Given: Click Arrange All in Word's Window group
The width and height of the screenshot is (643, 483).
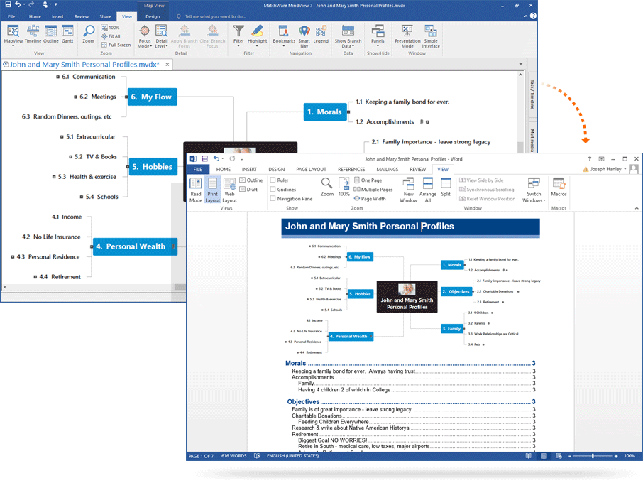Looking at the screenshot, I should pos(428,190).
